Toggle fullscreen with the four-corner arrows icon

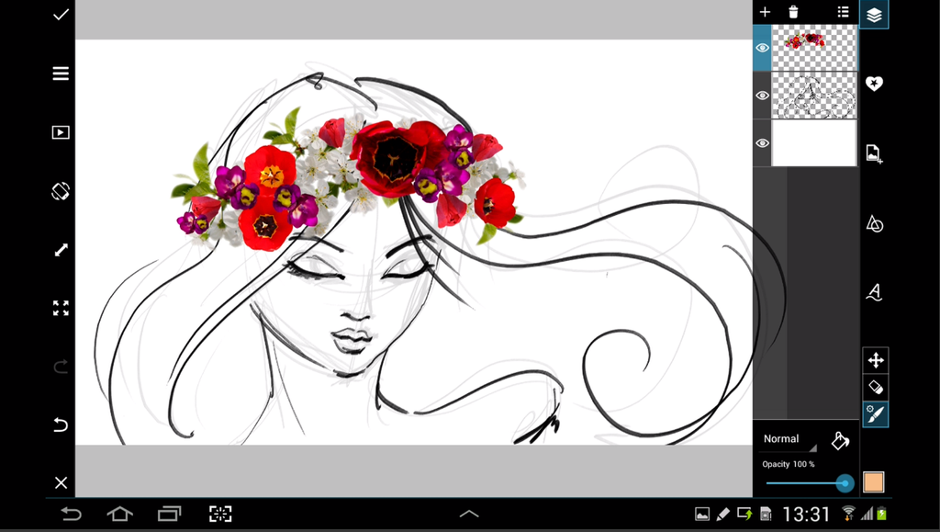[x=61, y=309]
